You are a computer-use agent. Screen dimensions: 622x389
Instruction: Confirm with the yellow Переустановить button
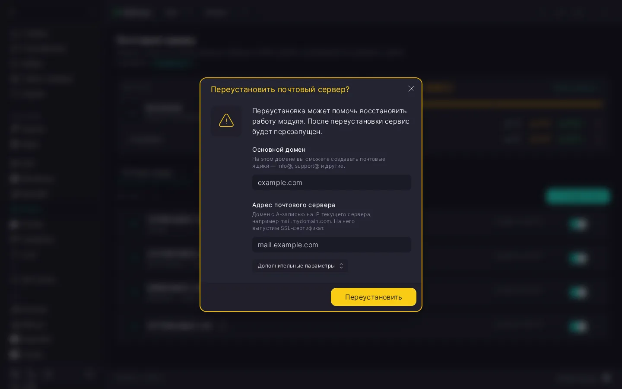coord(374,297)
